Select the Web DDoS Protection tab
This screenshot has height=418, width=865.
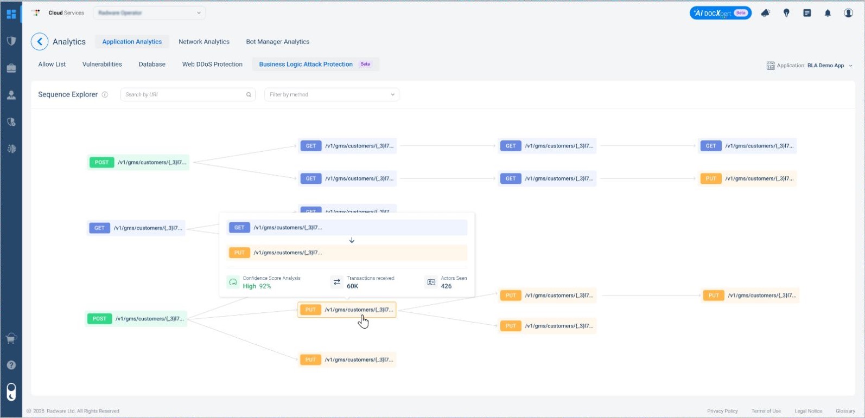(212, 64)
